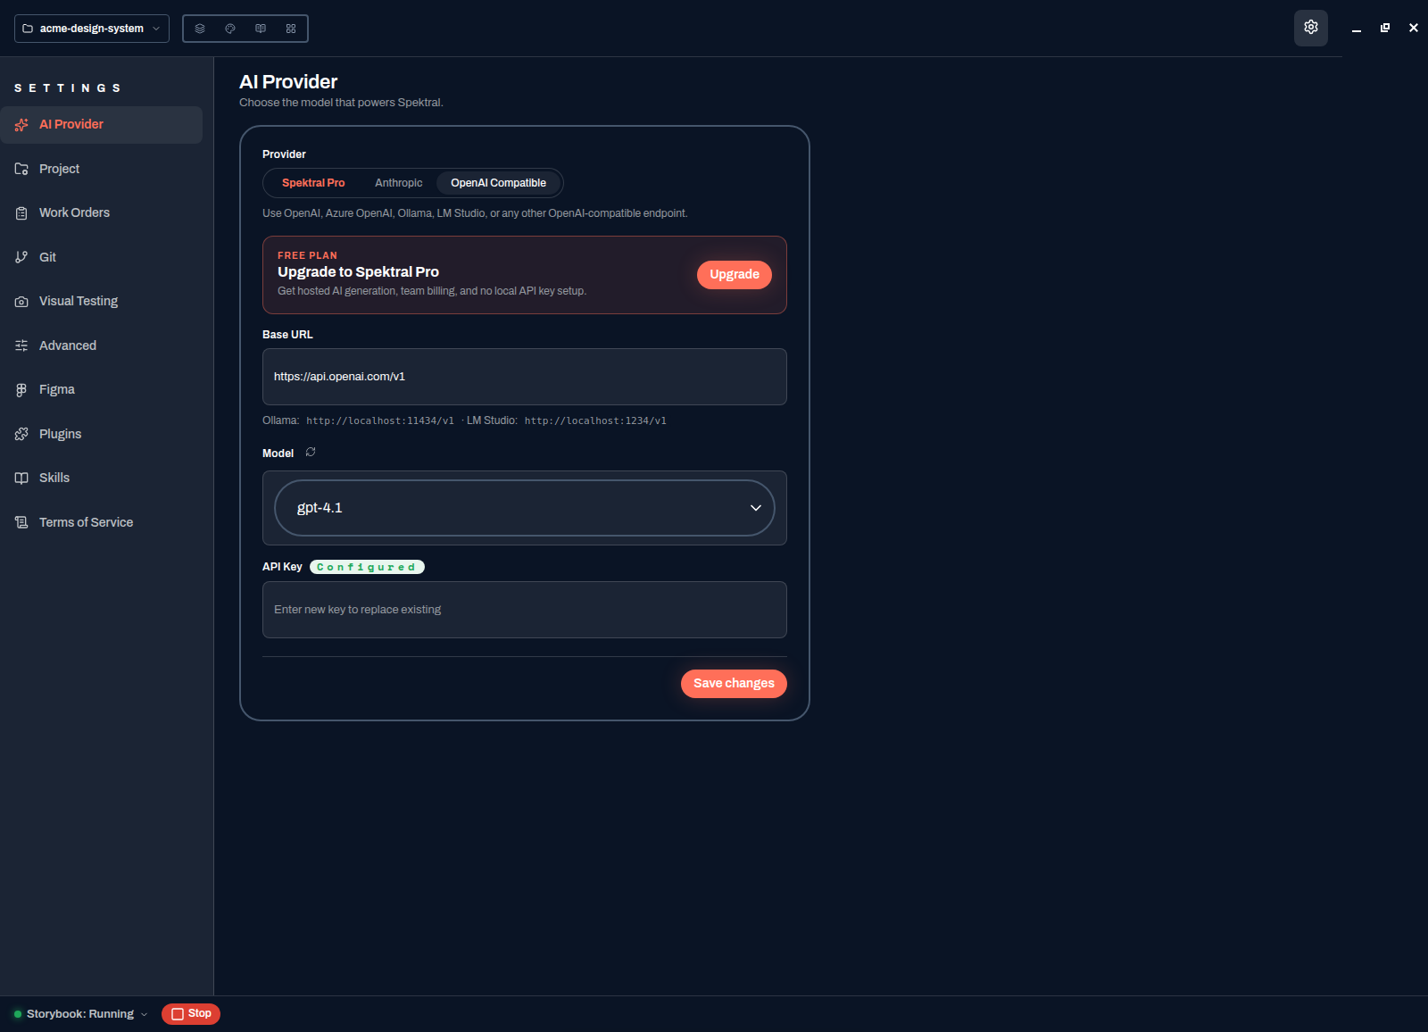The image size is (1428, 1032).
Task: Click the AI Provider sparkle icon
Action: coord(21,125)
